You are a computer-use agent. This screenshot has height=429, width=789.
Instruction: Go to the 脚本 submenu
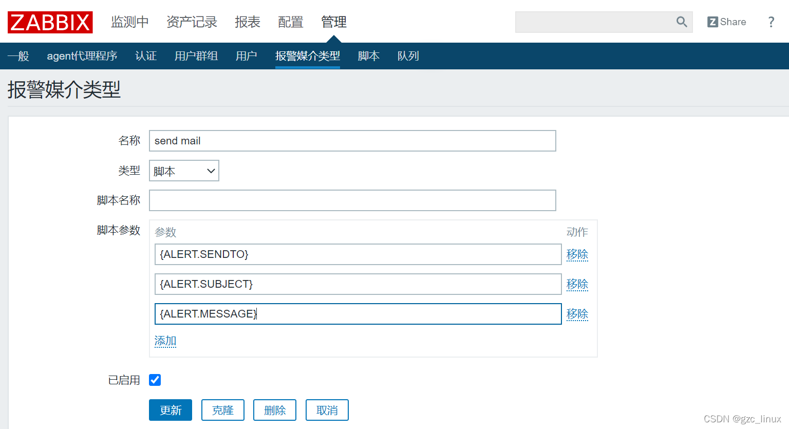[369, 55]
